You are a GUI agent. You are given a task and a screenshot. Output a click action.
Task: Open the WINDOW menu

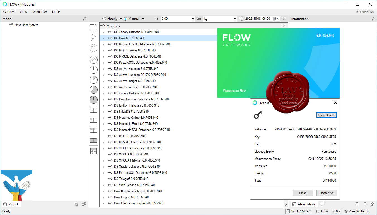(x=40, y=12)
